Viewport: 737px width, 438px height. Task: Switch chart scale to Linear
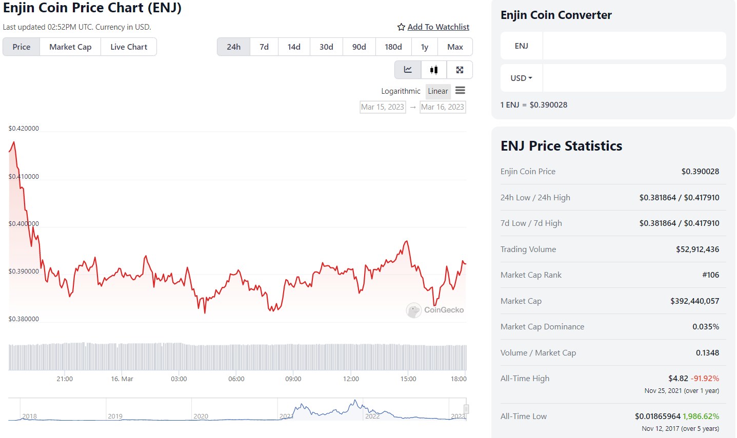point(438,91)
